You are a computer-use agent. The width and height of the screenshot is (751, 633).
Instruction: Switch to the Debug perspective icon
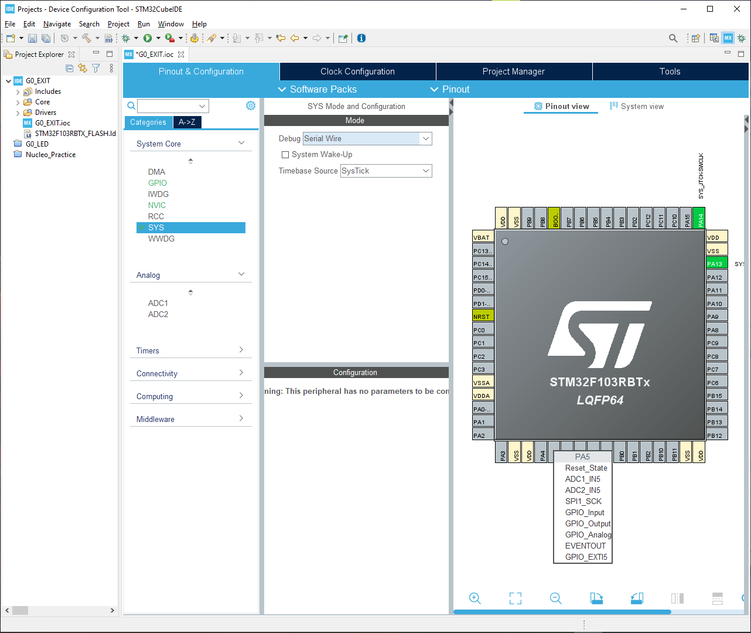[x=742, y=38]
